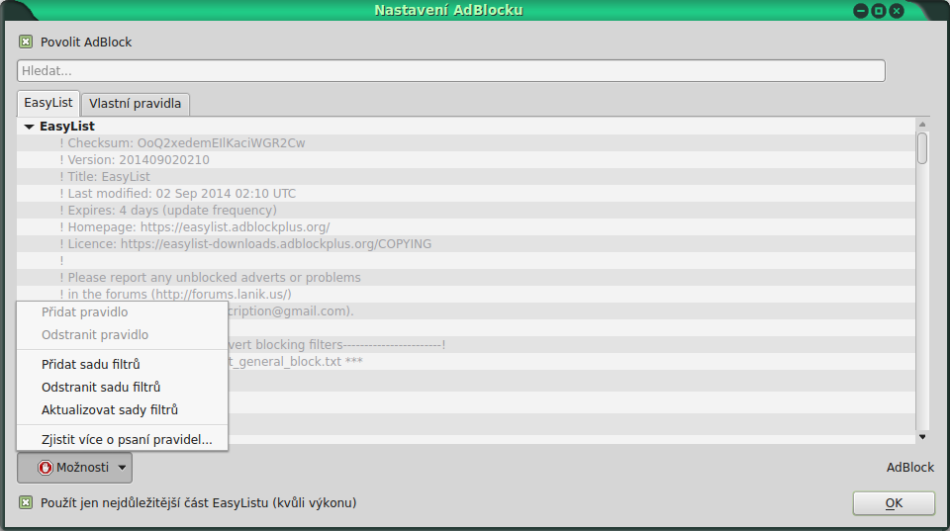Open the Vlastní pravidla tab

point(136,104)
